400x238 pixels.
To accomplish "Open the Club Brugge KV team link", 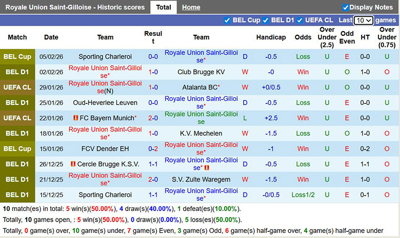I will coord(201,72).
